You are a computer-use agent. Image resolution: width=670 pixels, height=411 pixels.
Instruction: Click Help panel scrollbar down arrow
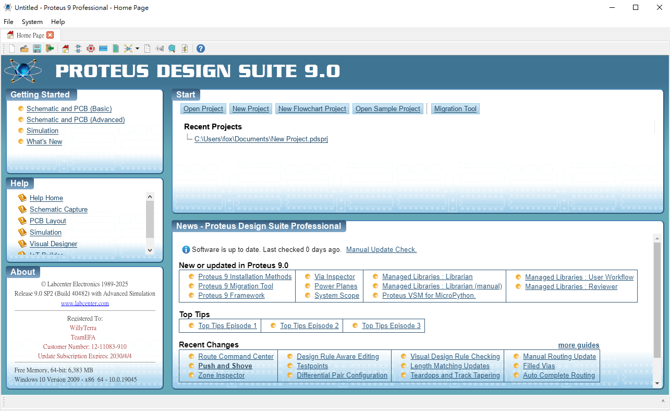[150, 250]
